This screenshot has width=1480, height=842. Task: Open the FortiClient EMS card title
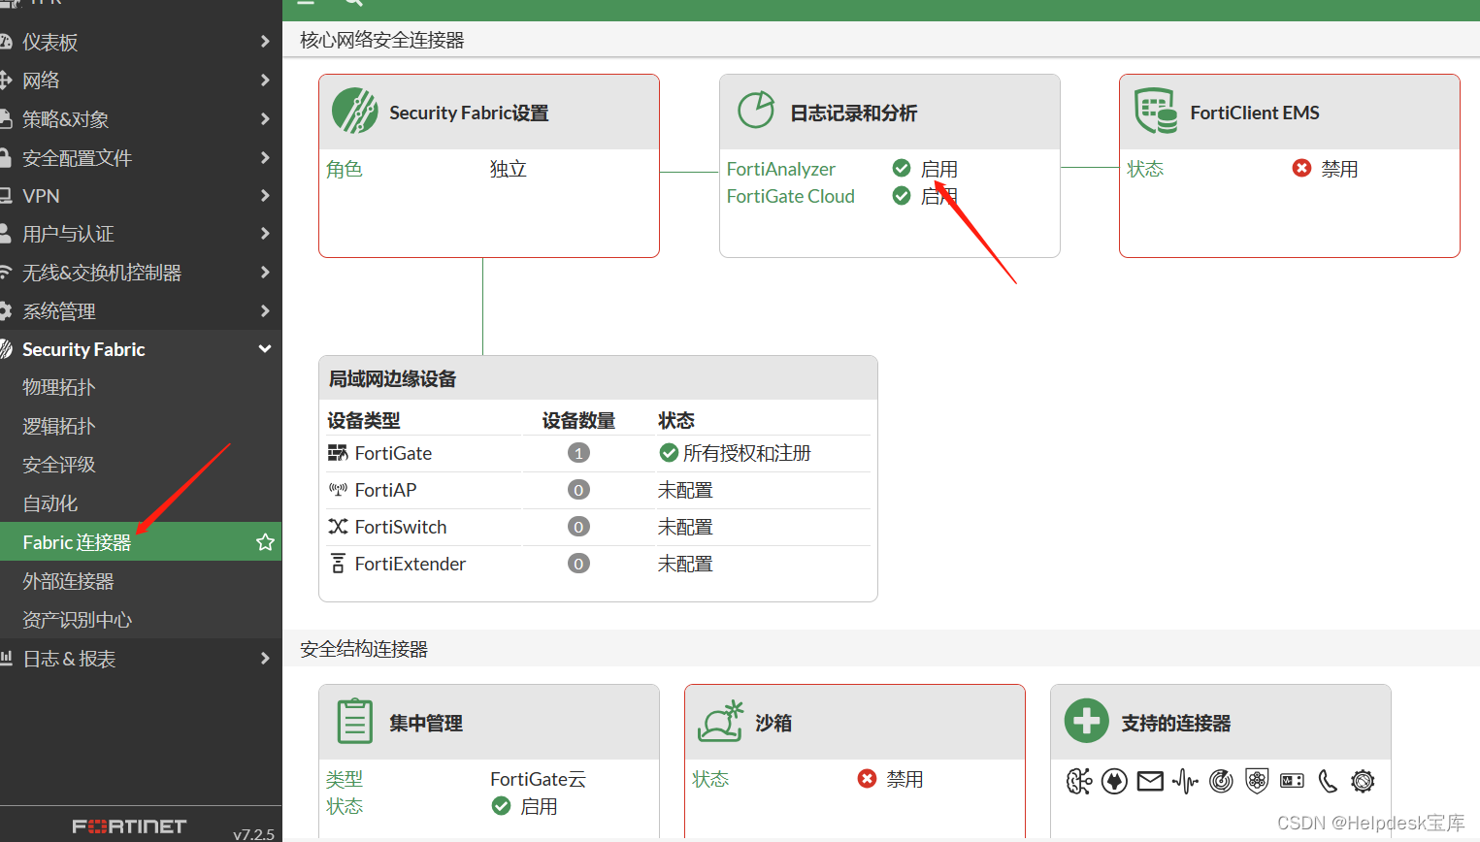point(1255,113)
